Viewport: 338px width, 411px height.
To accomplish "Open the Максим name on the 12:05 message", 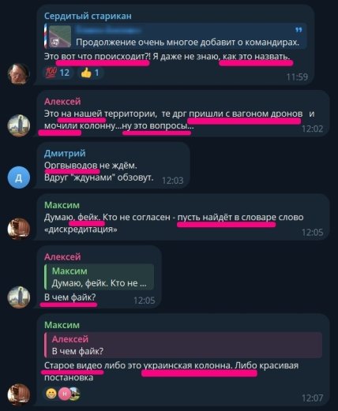I will pyautogui.click(x=62, y=205).
